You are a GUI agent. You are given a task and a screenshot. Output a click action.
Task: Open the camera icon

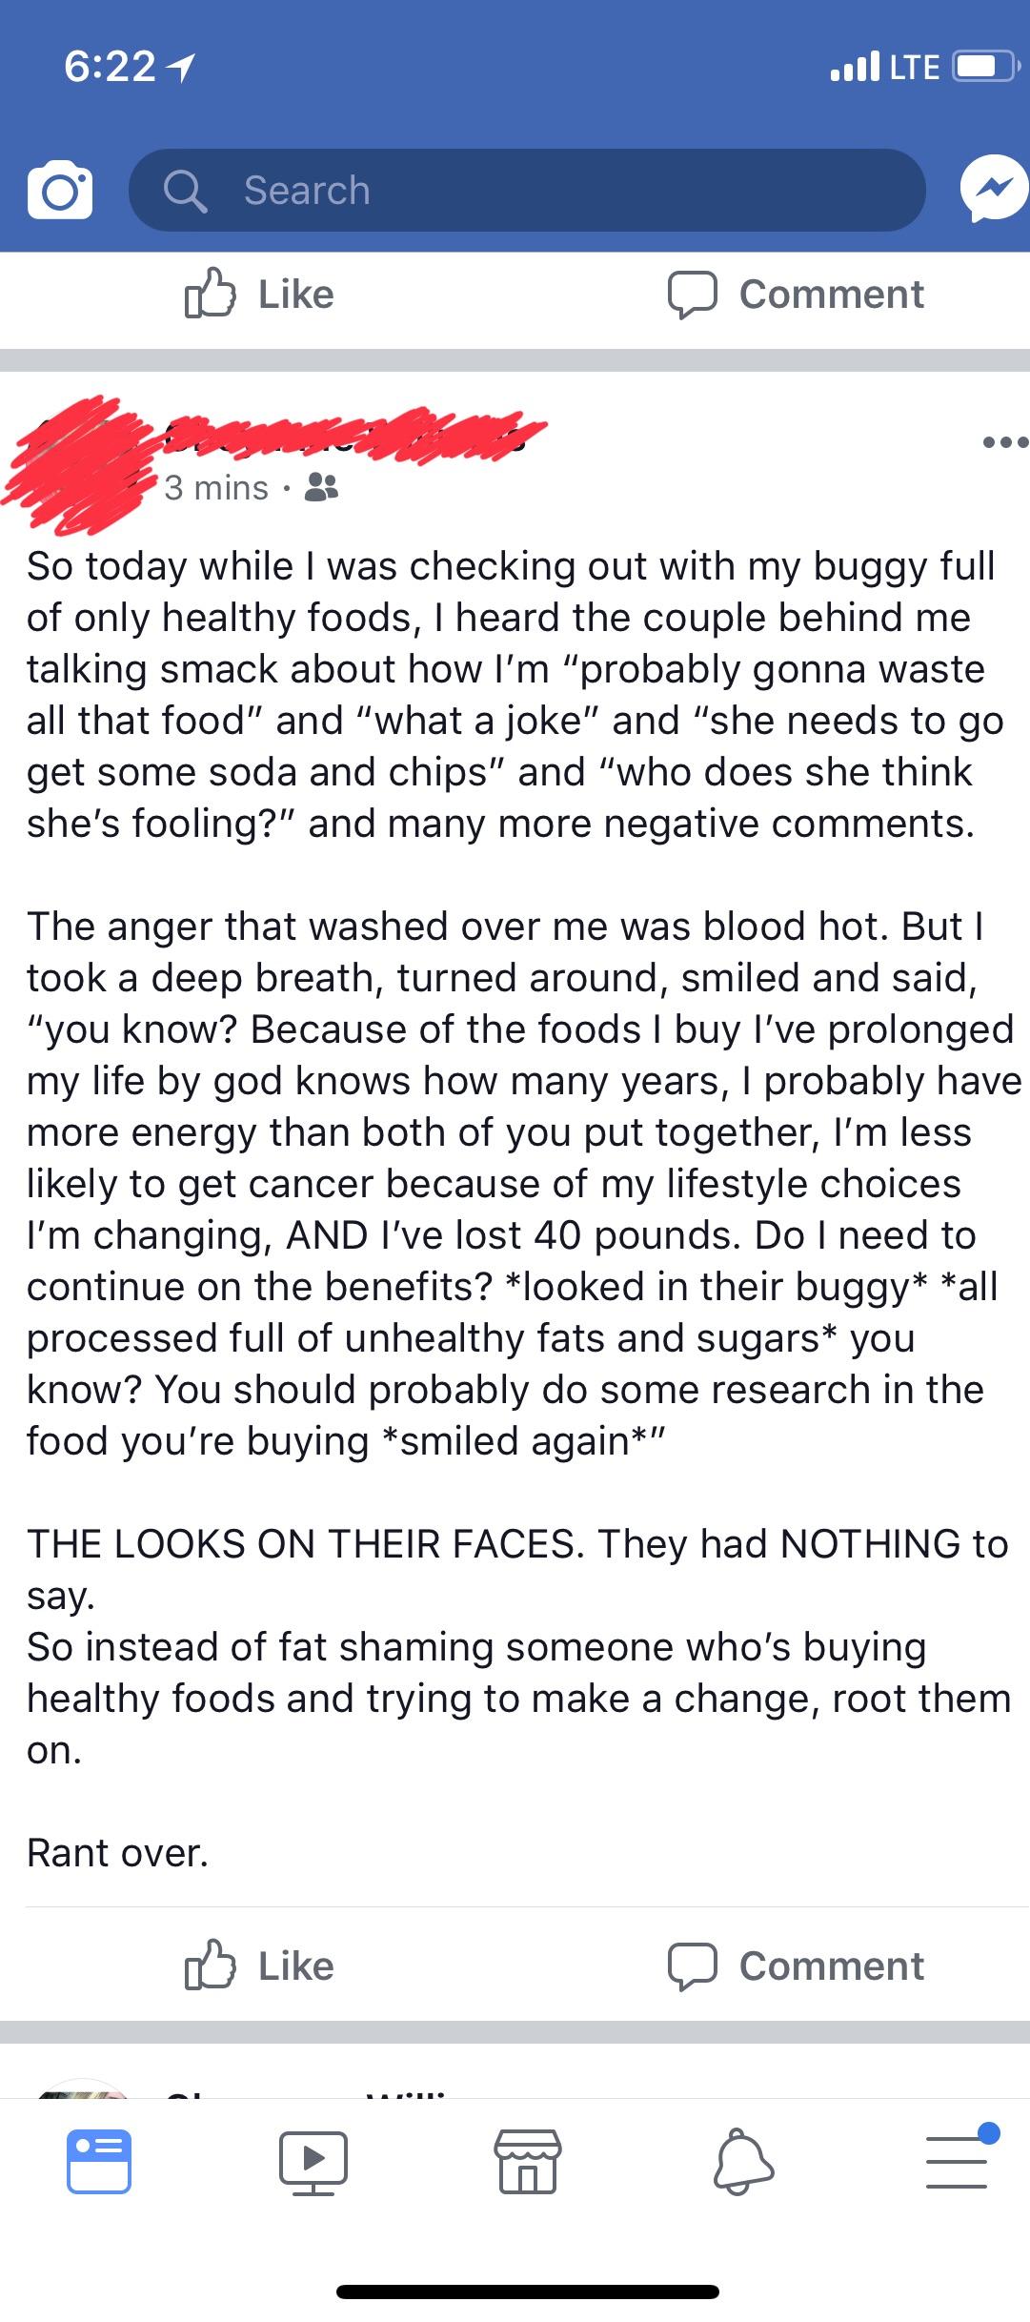coord(60,191)
